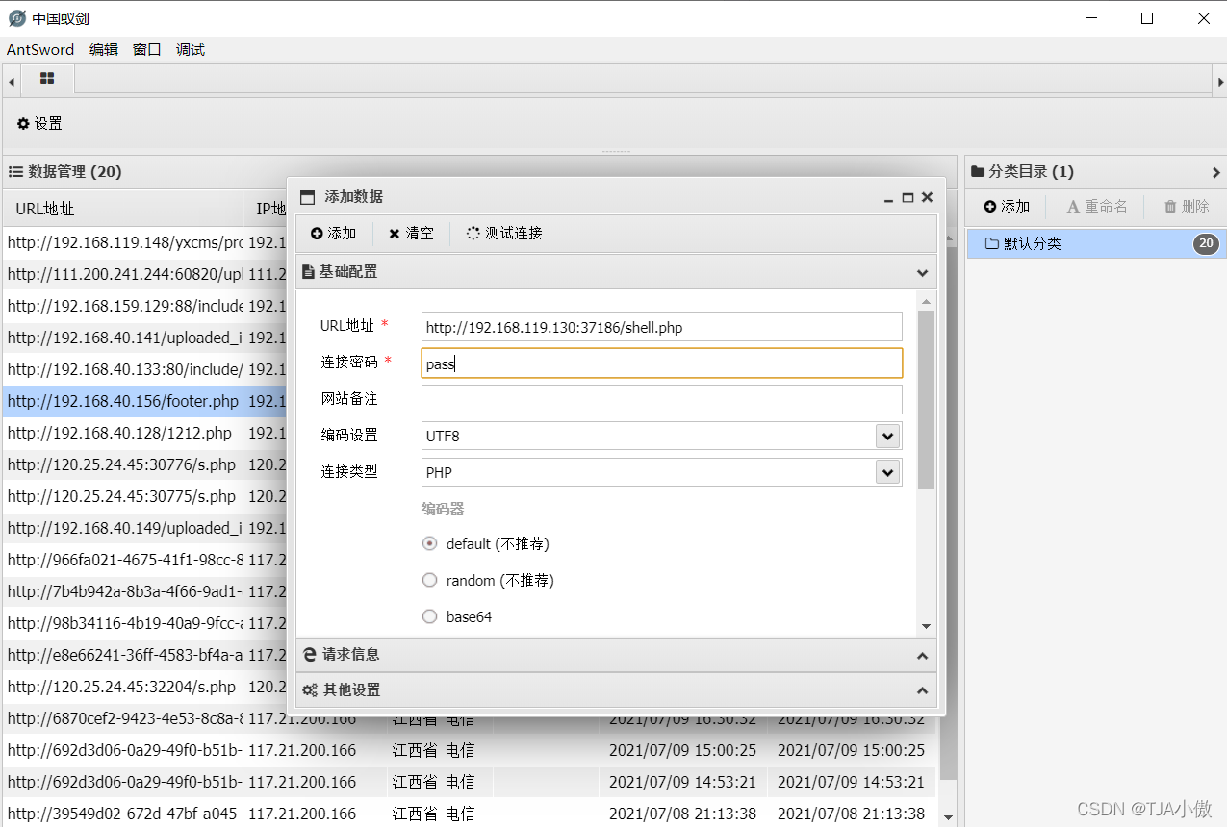The image size is (1227, 827).
Task: Click the 网站备注 input field
Action: pyautogui.click(x=662, y=400)
